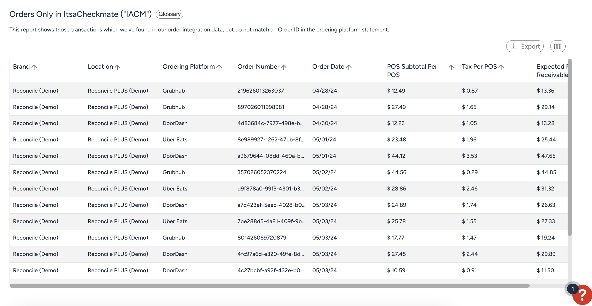This screenshot has height=306, width=592.
Task: Click POS subtotal $ 12.49
Action: click(x=396, y=91)
